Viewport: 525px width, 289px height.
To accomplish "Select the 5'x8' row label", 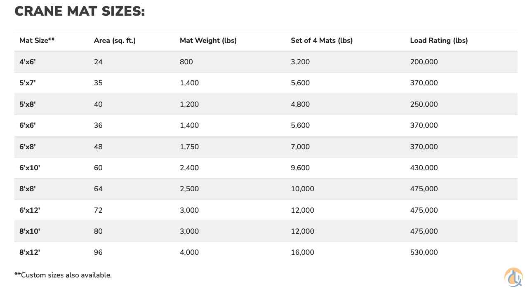I will point(28,104).
